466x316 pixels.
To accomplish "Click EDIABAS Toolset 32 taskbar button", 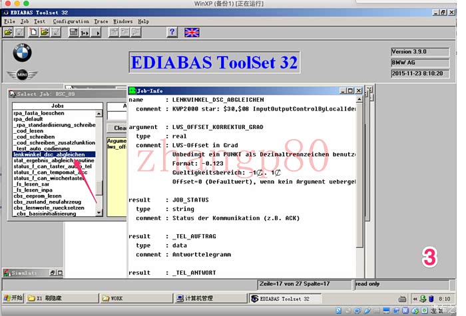I will 285,299.
